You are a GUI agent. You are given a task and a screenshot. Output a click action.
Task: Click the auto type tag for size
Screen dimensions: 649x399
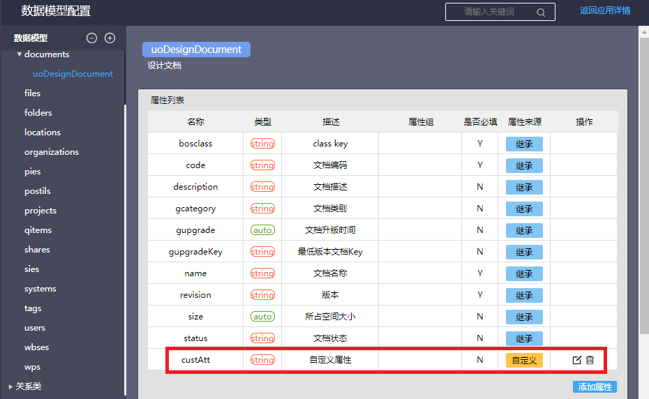click(262, 317)
